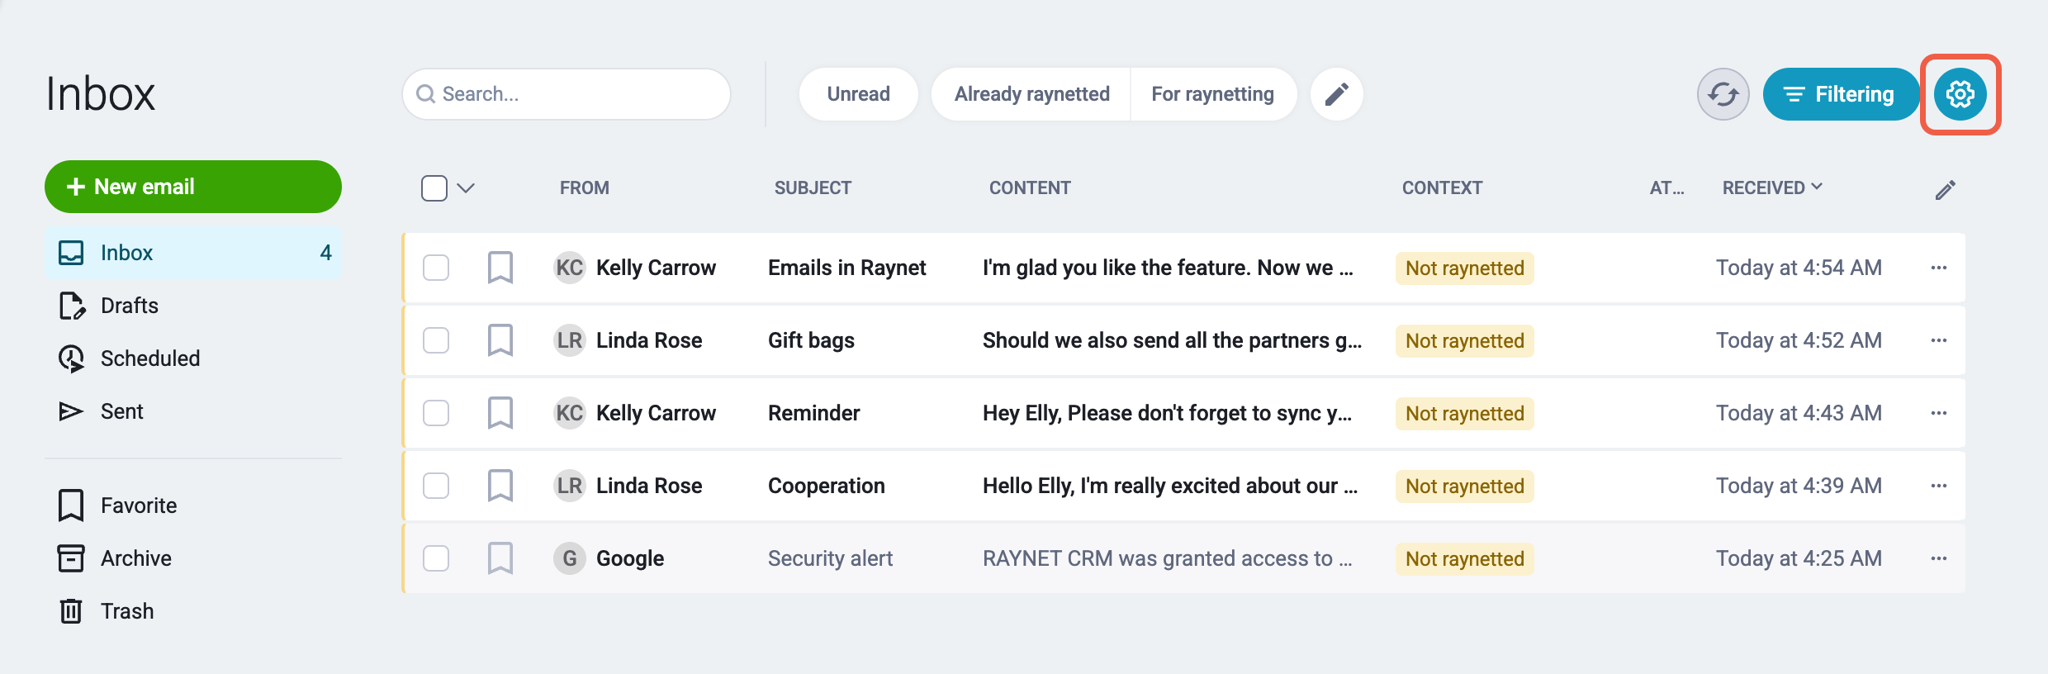Bookmark the Cooperation email
2048x674 pixels.
[500, 486]
